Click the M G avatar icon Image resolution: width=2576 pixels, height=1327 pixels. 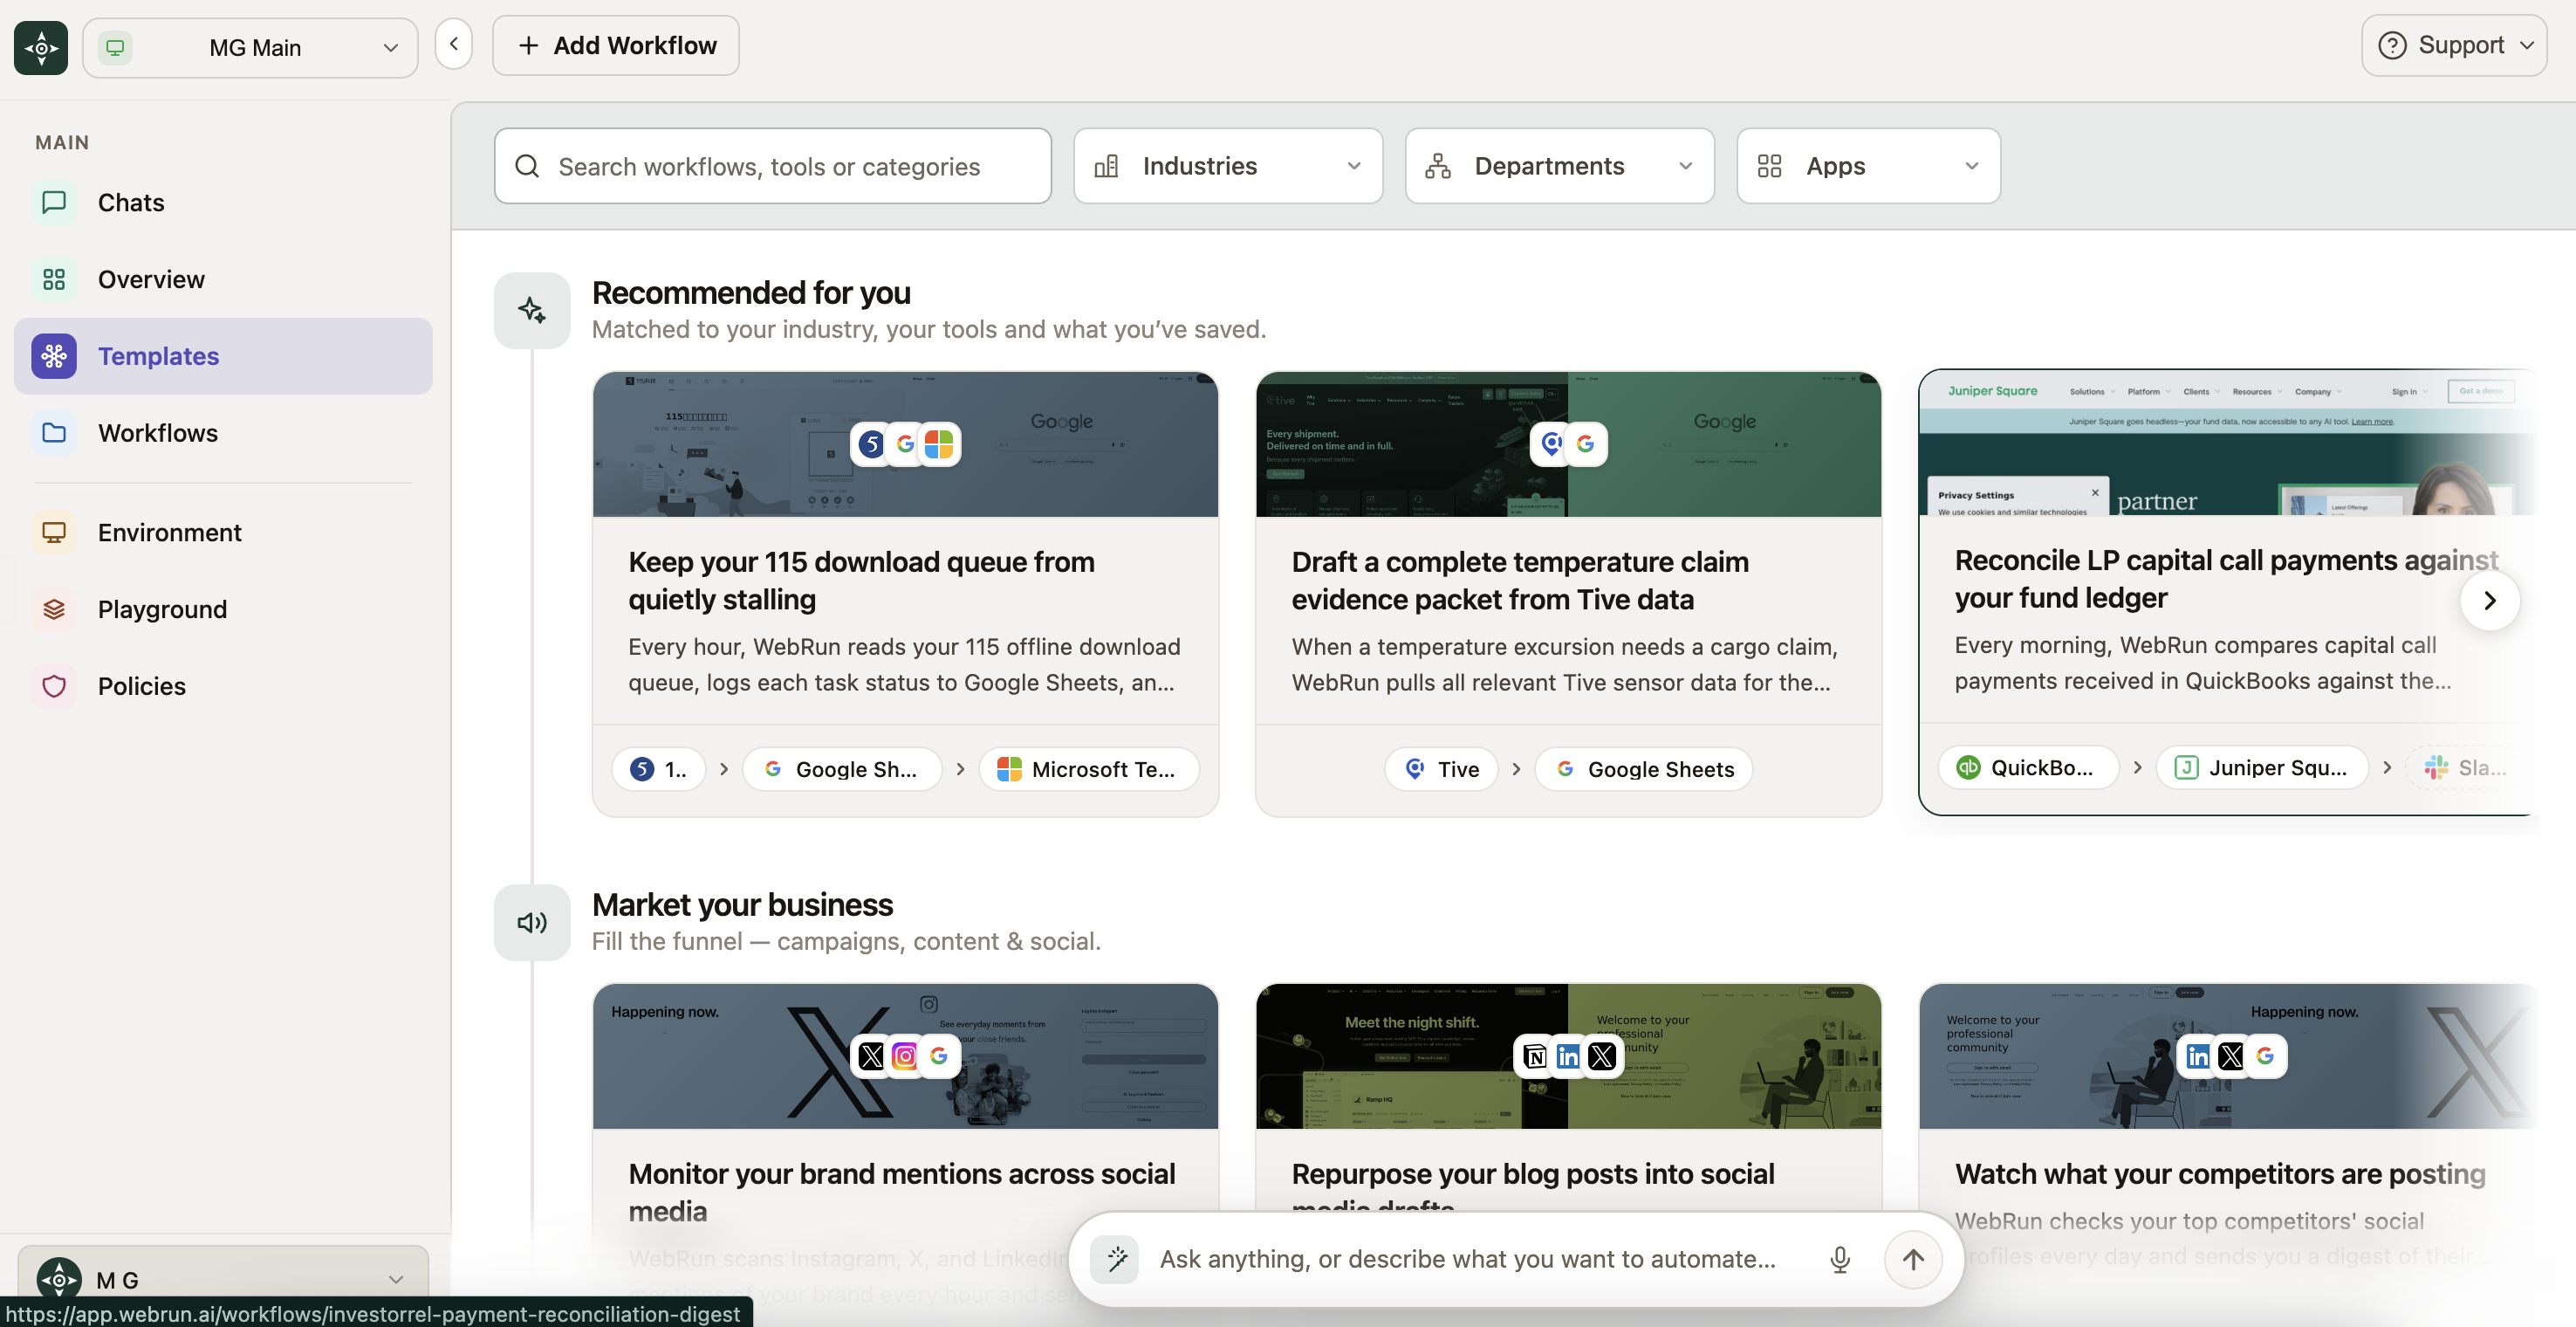(59, 1279)
